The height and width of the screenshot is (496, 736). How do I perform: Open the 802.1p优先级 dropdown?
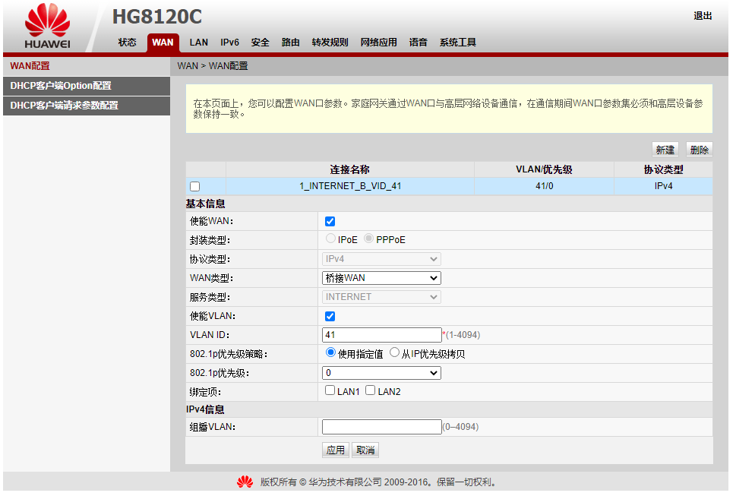pos(381,373)
